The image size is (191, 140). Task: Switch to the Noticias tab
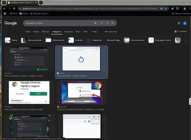click(x=46, y=32)
